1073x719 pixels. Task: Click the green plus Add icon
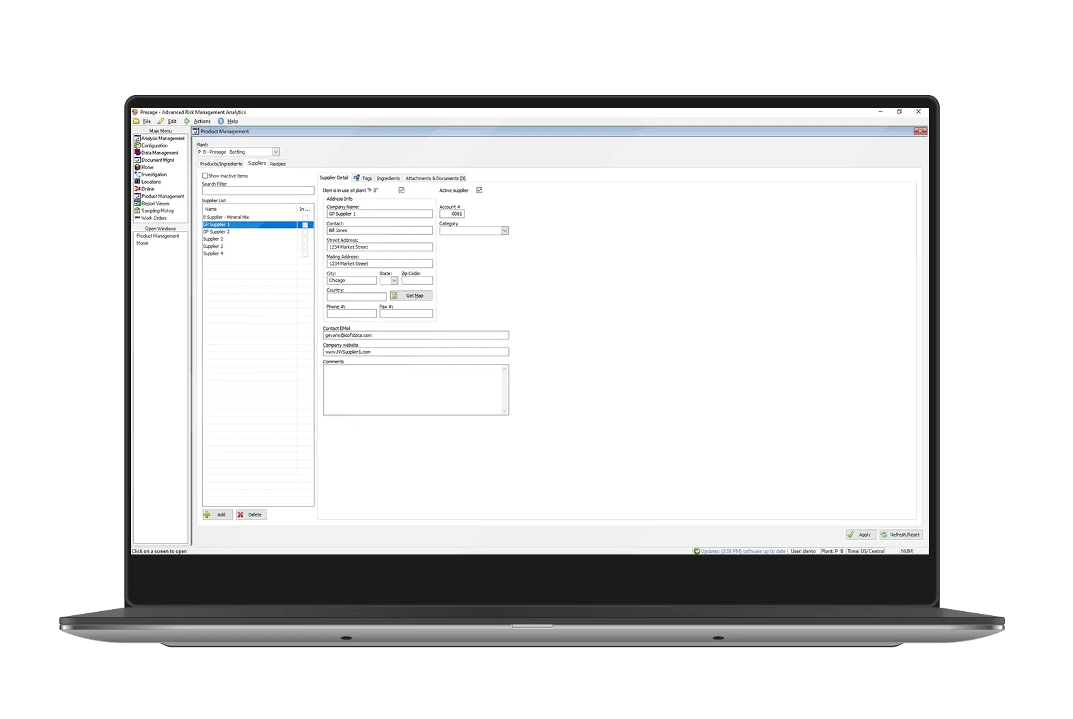[x=207, y=515]
